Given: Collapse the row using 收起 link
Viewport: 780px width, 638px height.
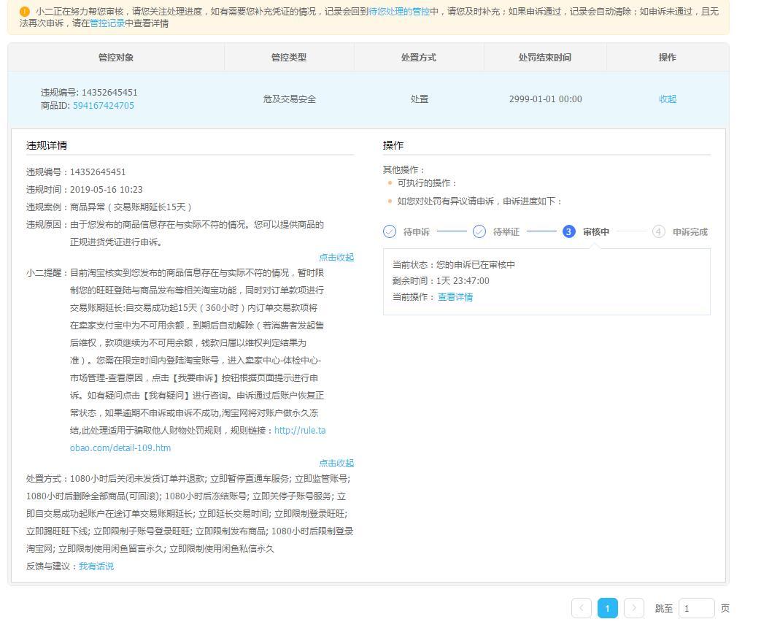Looking at the screenshot, I should tap(668, 99).
